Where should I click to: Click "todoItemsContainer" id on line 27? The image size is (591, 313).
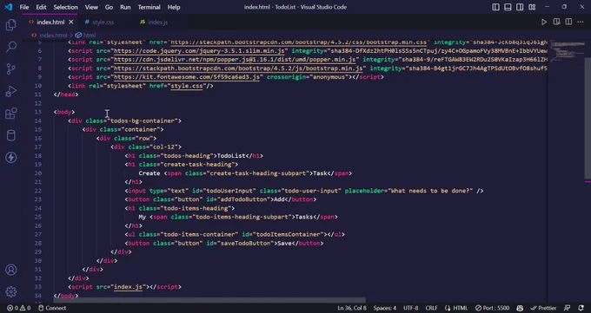click(289, 234)
